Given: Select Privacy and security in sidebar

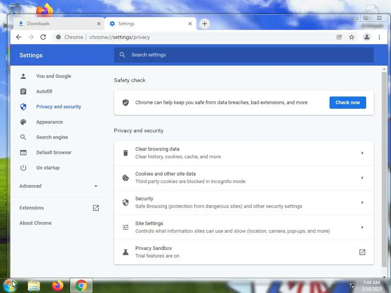Looking at the screenshot, I should pyautogui.click(x=58, y=107).
